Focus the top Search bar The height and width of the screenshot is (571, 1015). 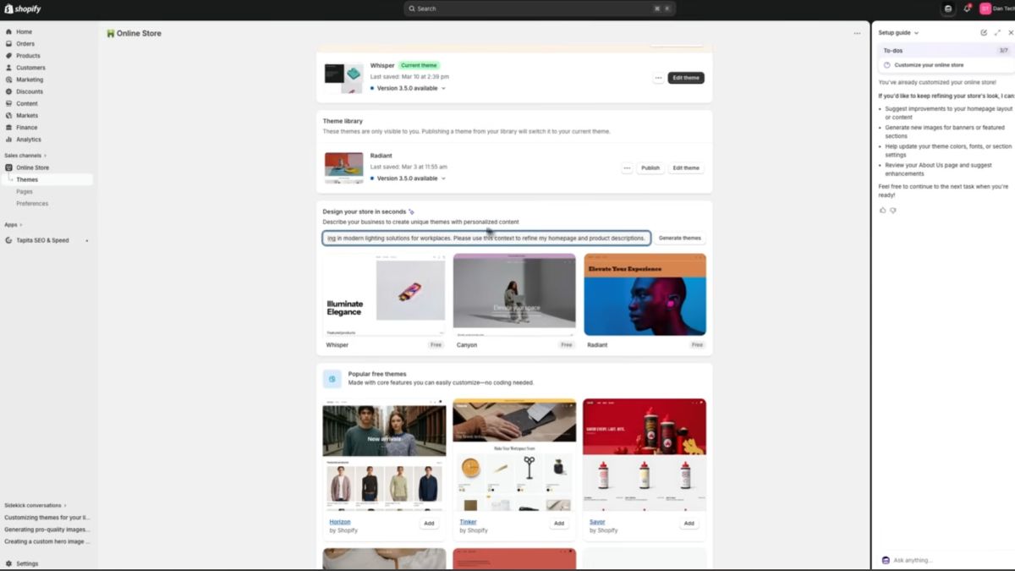[x=539, y=8]
